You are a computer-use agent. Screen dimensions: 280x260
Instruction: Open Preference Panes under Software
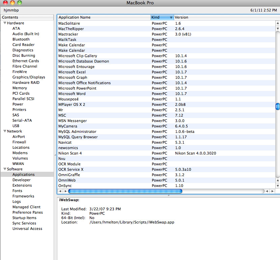(x=28, y=212)
